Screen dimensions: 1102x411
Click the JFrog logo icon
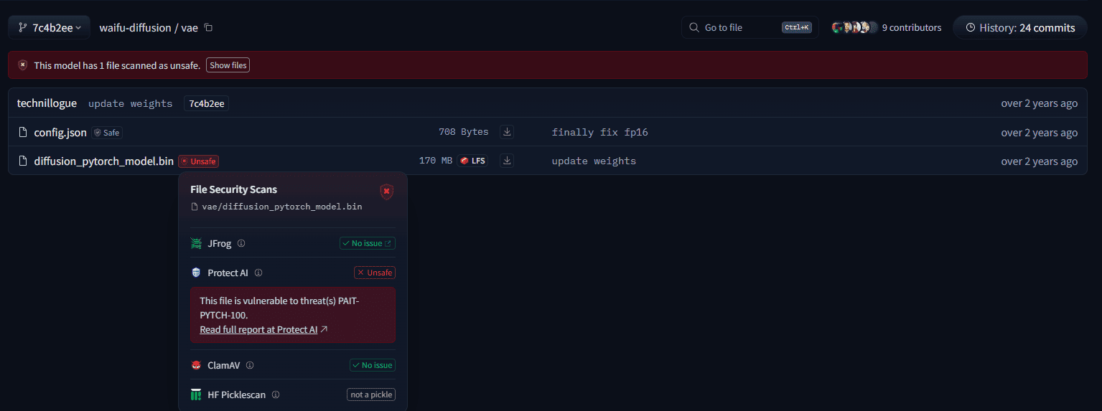click(196, 243)
